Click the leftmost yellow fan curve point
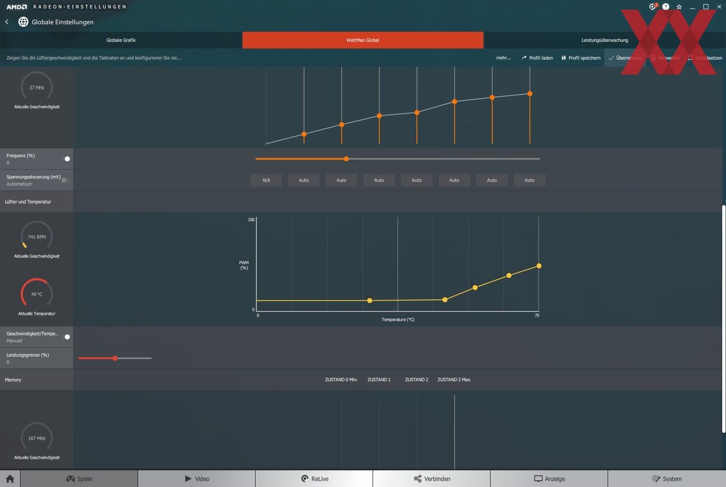 tap(370, 301)
